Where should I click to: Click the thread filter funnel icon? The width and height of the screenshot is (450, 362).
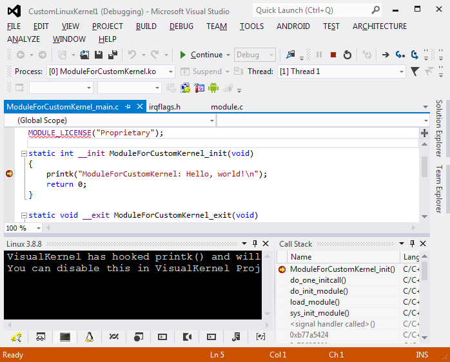pos(415,71)
